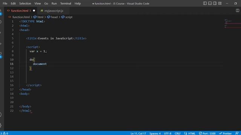Open the Help menu
The image size is (241, 135).
[78, 3]
